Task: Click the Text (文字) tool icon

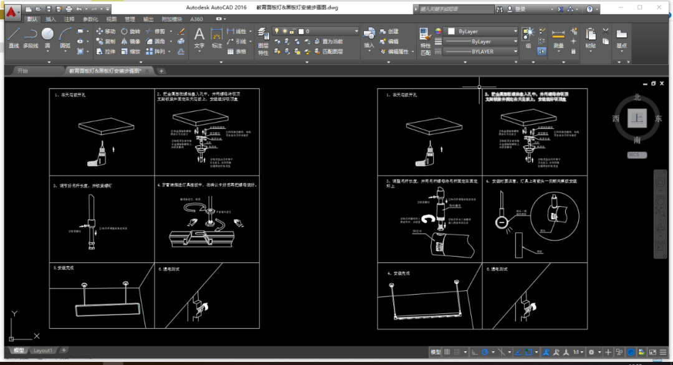Action: [x=199, y=37]
